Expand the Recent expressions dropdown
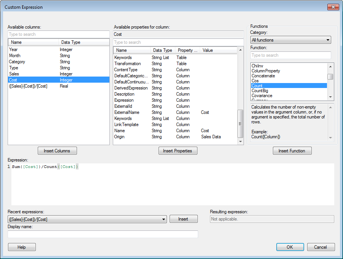The width and height of the screenshot is (343, 259). pyautogui.click(x=164, y=219)
